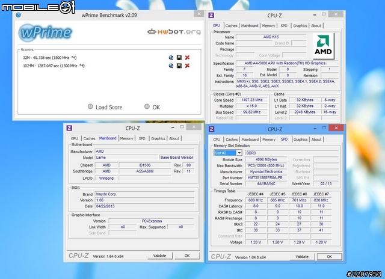The image size is (385, 279).
Task: Click the Bus Speed 99.82 MHz value
Action: click(x=251, y=112)
